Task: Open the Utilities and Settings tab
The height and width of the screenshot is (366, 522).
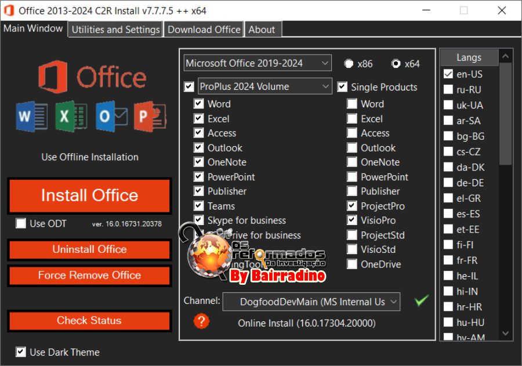Action: (x=115, y=30)
